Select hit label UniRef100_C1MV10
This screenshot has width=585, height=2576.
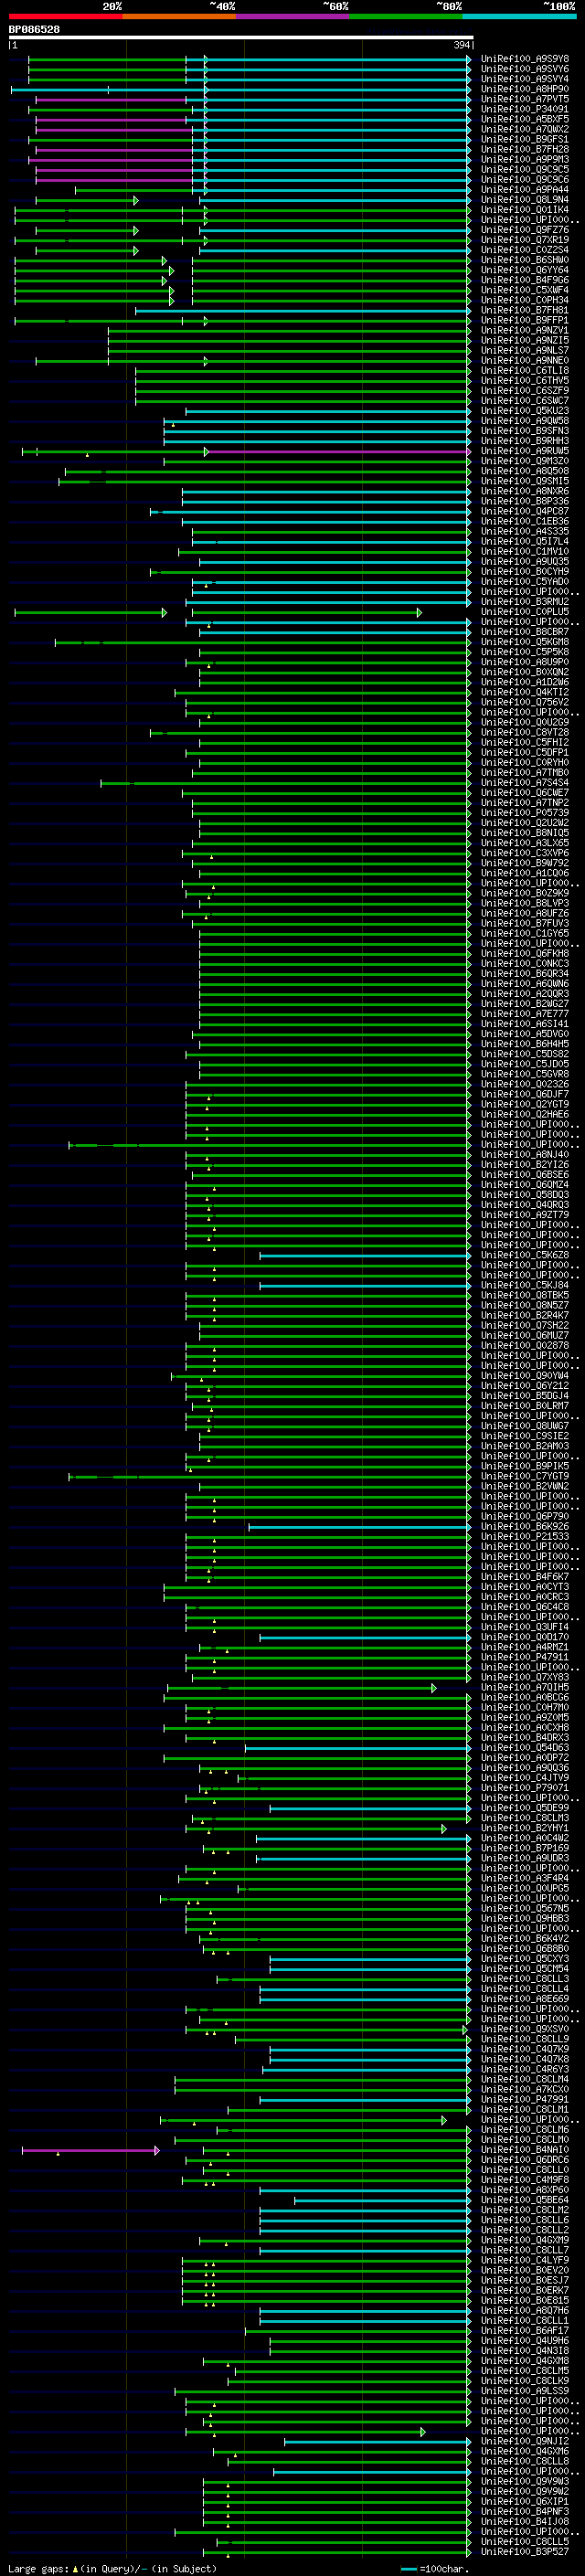pos(525,551)
